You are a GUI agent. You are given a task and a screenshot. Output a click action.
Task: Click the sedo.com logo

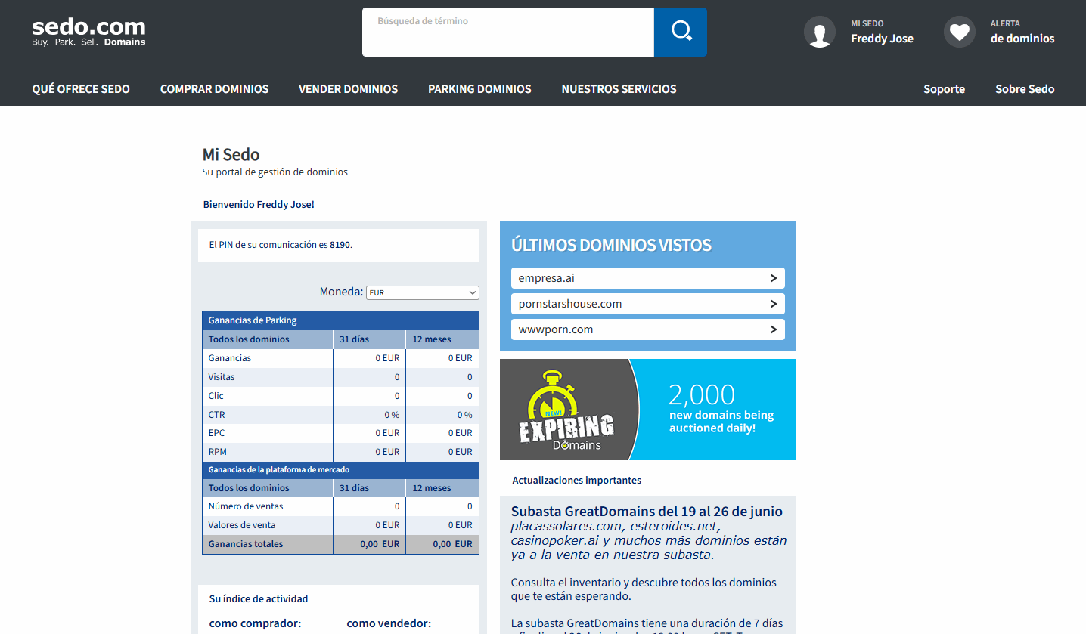(x=88, y=32)
